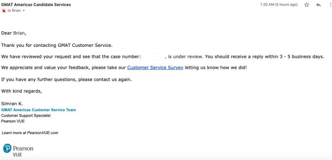Click the red no-encryption lock icon
The width and height of the screenshot is (332, 160).
click(4, 11)
